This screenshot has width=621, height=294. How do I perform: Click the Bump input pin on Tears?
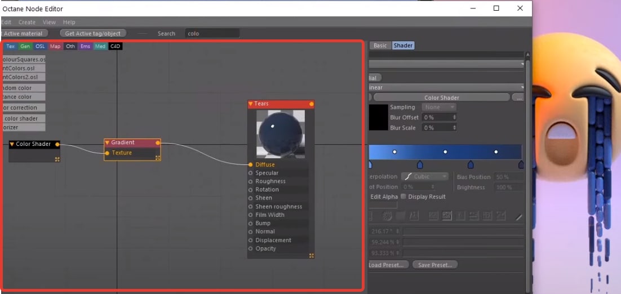pyautogui.click(x=250, y=223)
